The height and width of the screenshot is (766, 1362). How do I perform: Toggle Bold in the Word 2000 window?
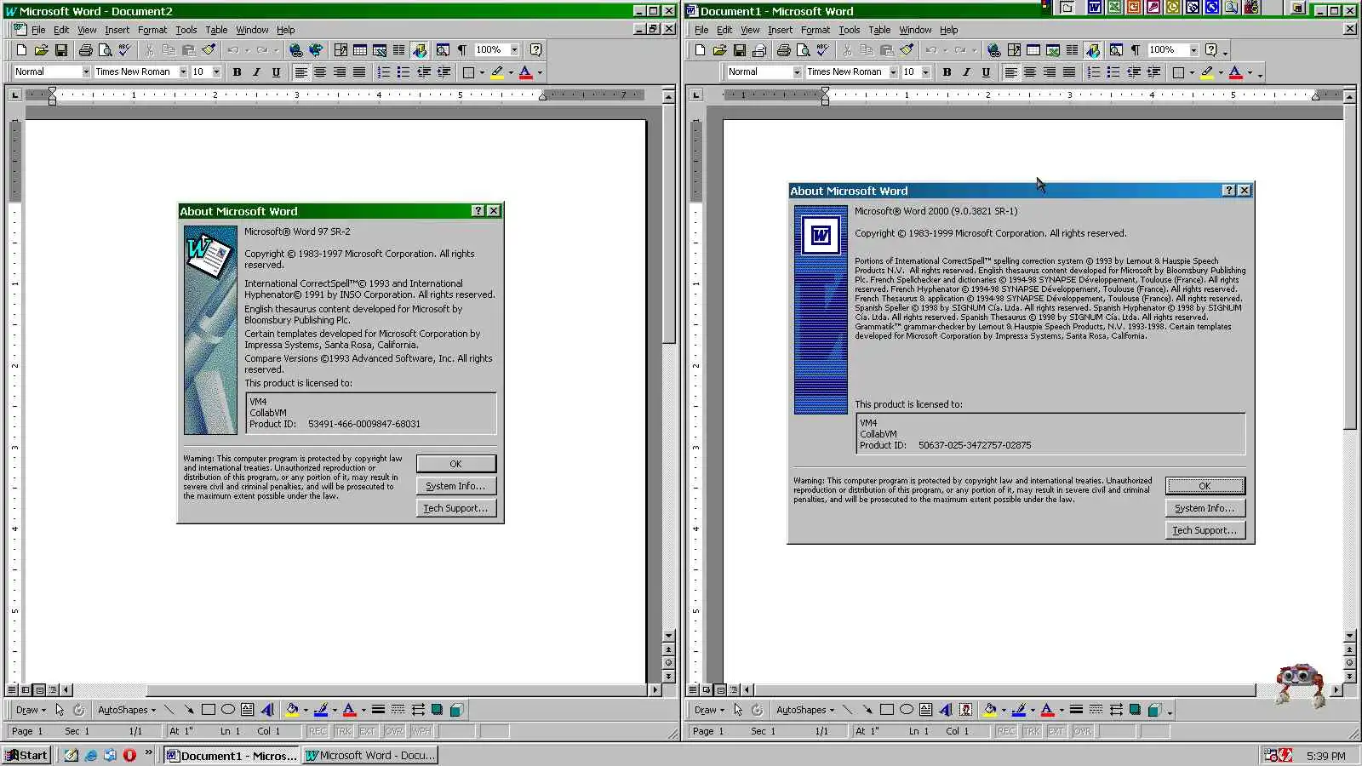coord(947,72)
